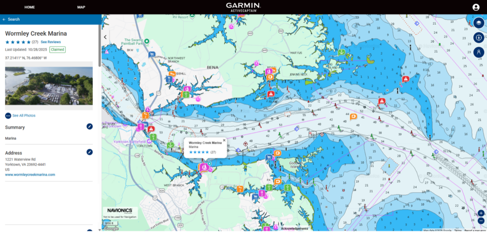487x232 pixels.
Task: Open red hazard marker beside Yorktown
Action: (x=151, y=129)
